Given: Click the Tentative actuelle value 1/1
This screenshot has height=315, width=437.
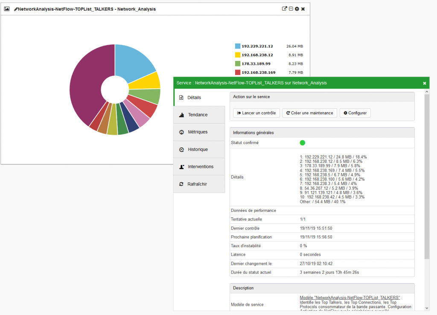Looking at the screenshot, I should 303,219.
